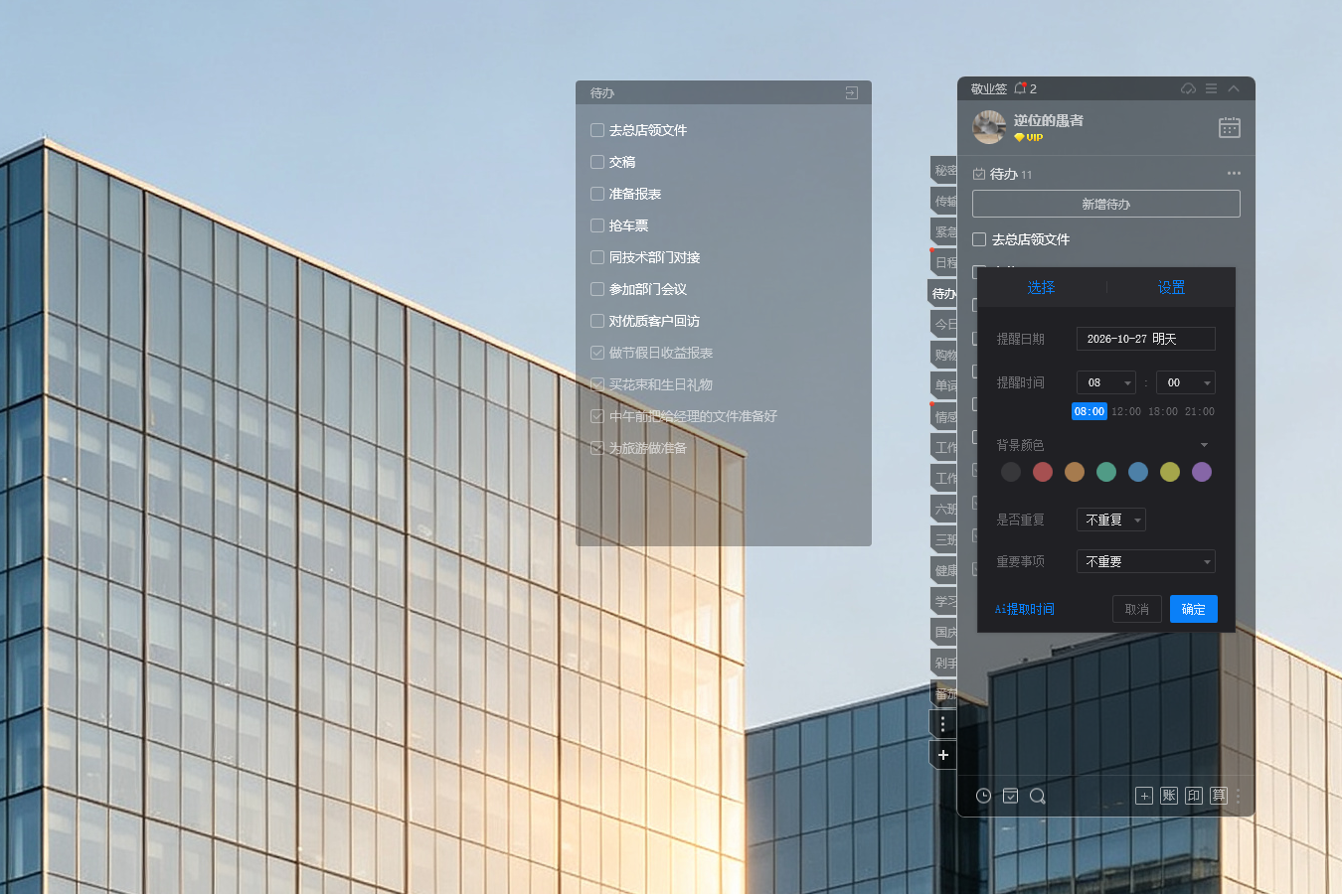Image resolution: width=1342 pixels, height=894 pixels.
Task: Click the dock icon on 待办 desktop widget
Action: click(852, 92)
